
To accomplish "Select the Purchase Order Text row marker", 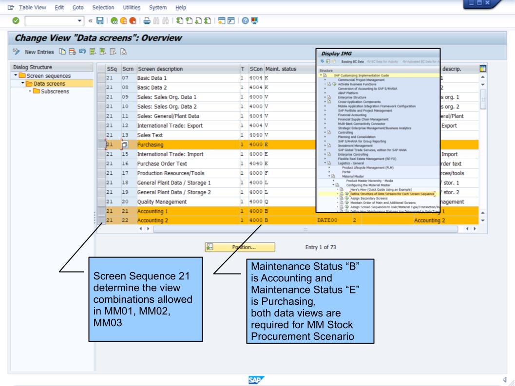I will tap(101, 164).
